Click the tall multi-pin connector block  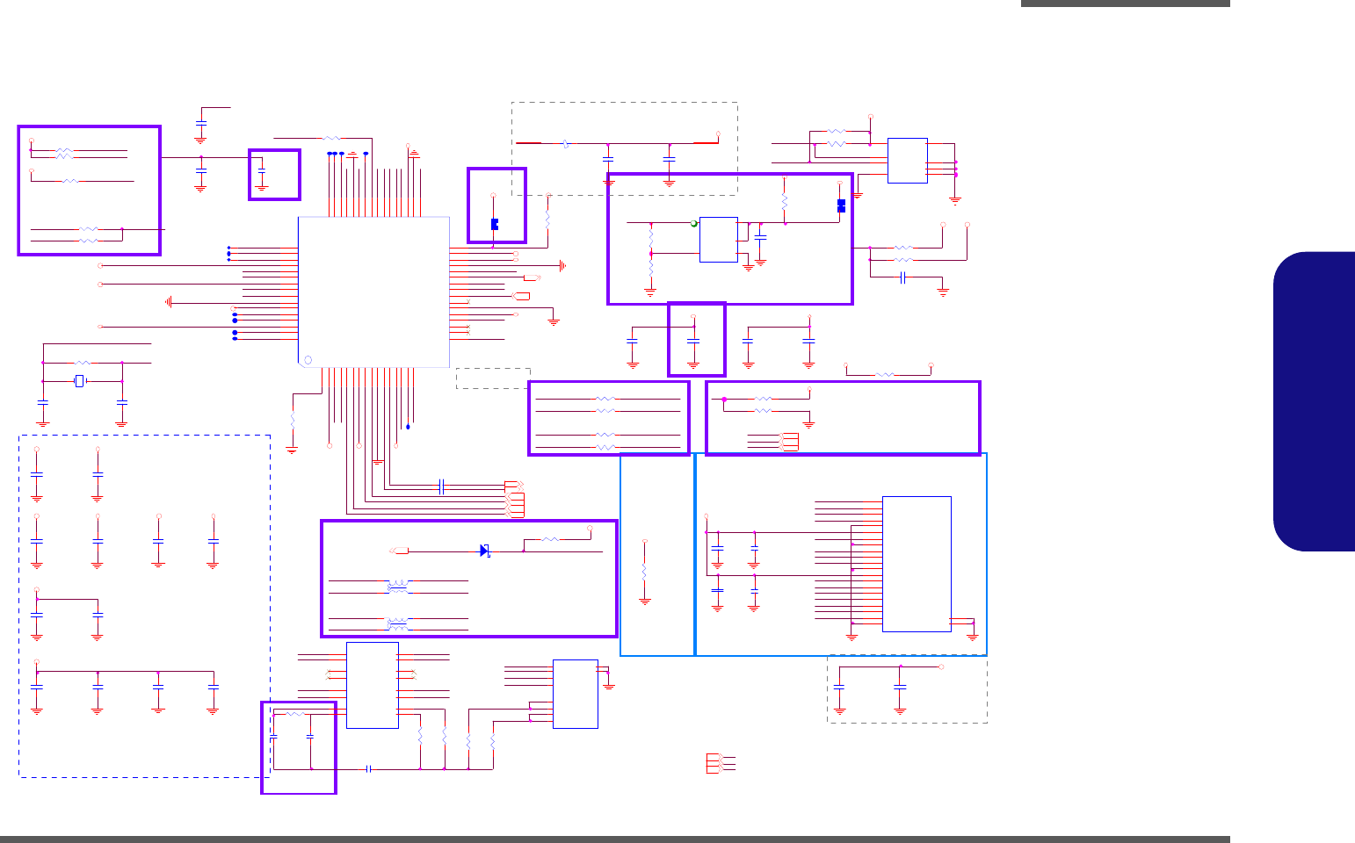917,564
